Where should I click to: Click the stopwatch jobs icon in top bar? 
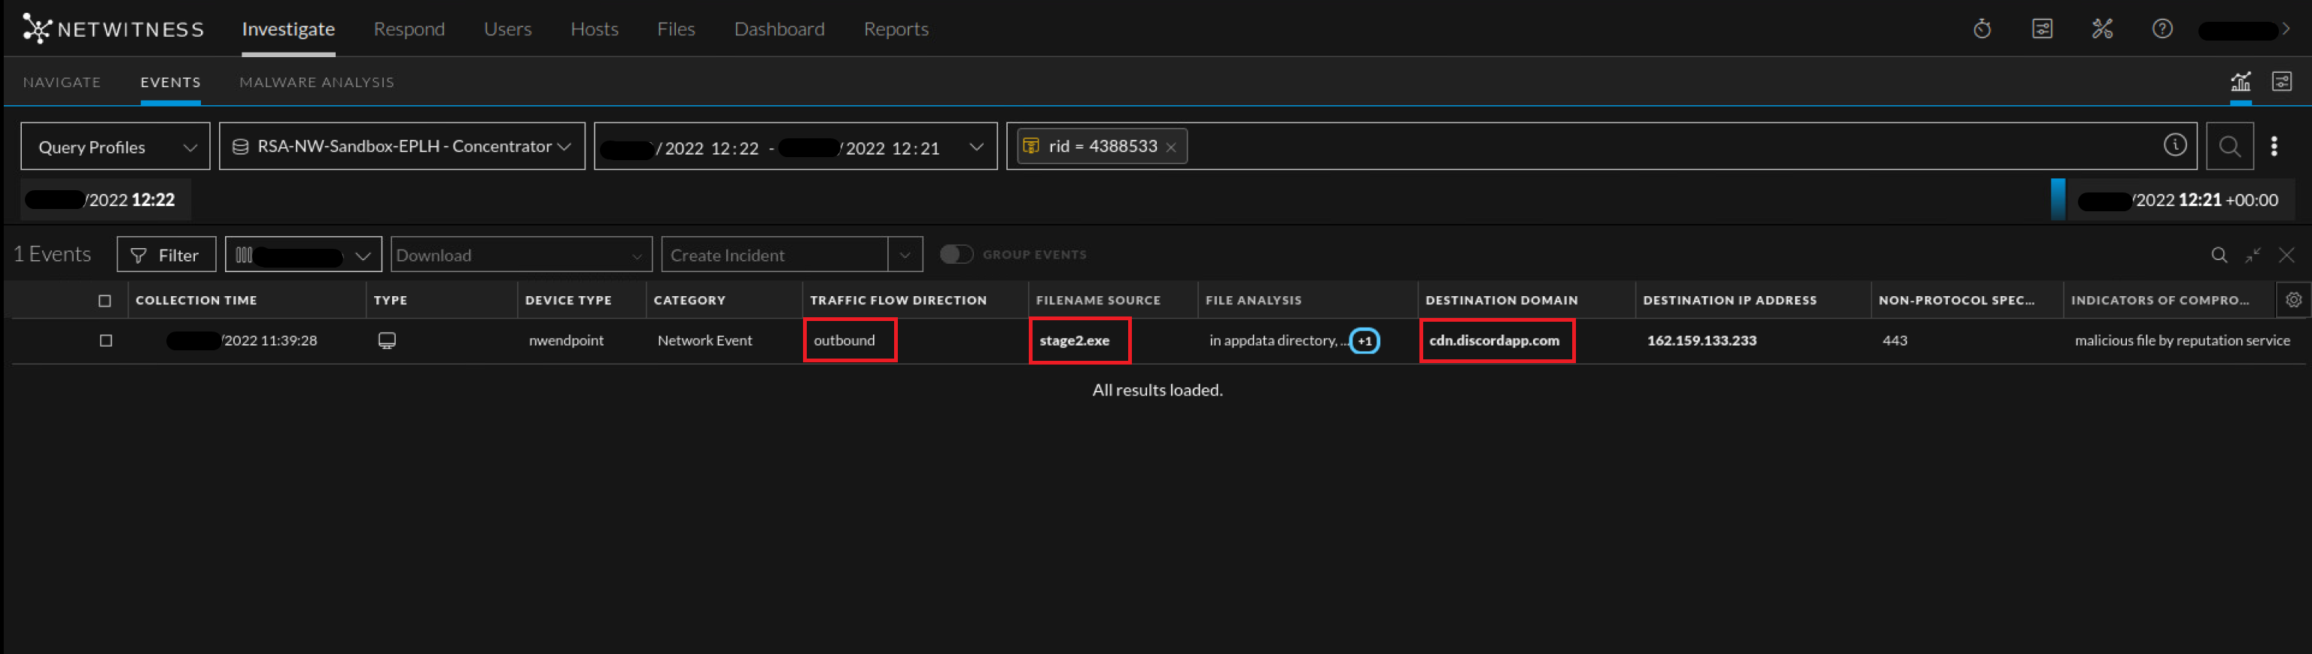[x=1982, y=29]
